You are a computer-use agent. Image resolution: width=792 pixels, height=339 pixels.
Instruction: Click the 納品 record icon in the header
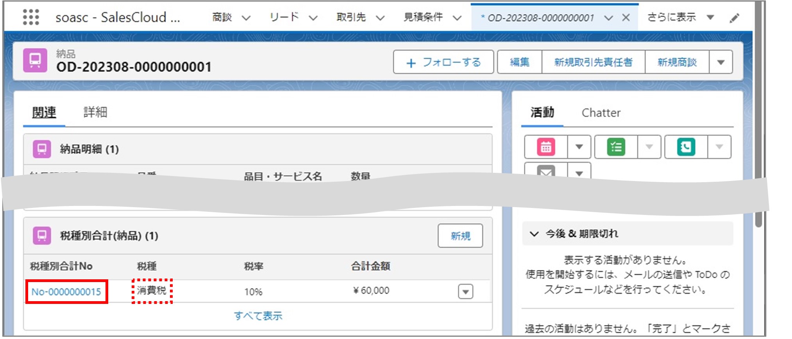pyautogui.click(x=35, y=60)
